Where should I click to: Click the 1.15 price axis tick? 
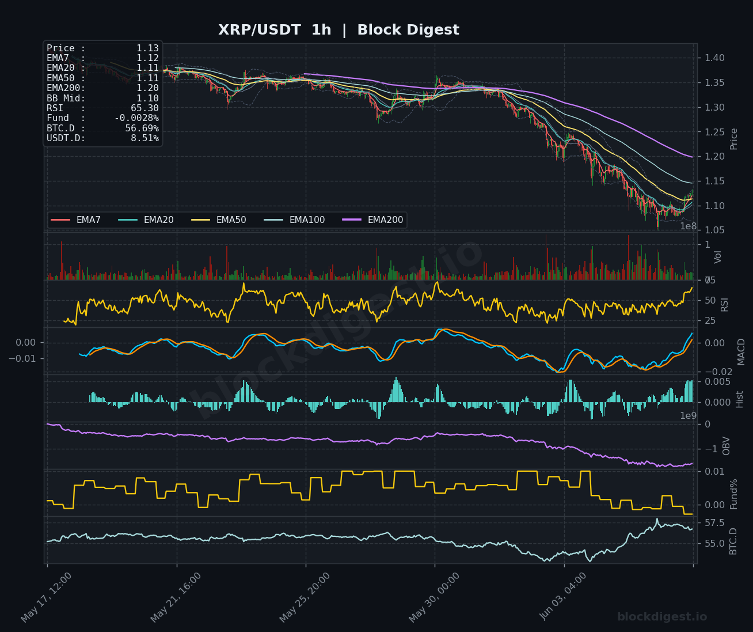click(714, 181)
